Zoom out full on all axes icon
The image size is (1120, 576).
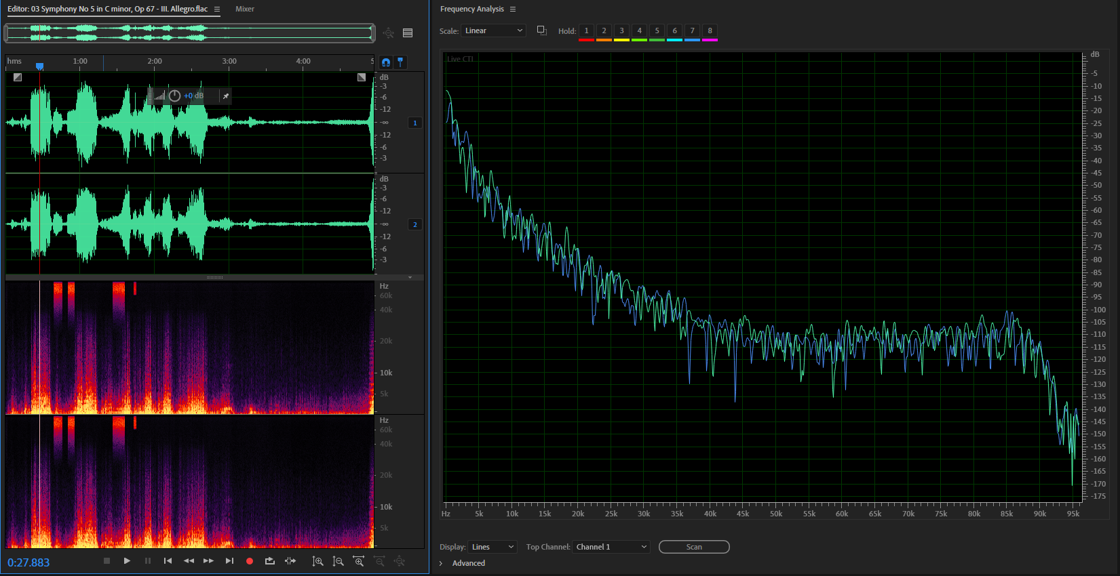pyautogui.click(x=400, y=561)
